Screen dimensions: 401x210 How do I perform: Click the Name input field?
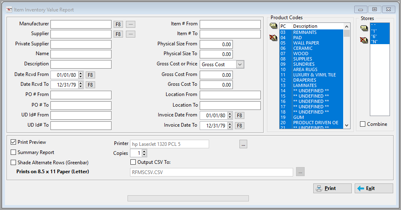click(81, 54)
